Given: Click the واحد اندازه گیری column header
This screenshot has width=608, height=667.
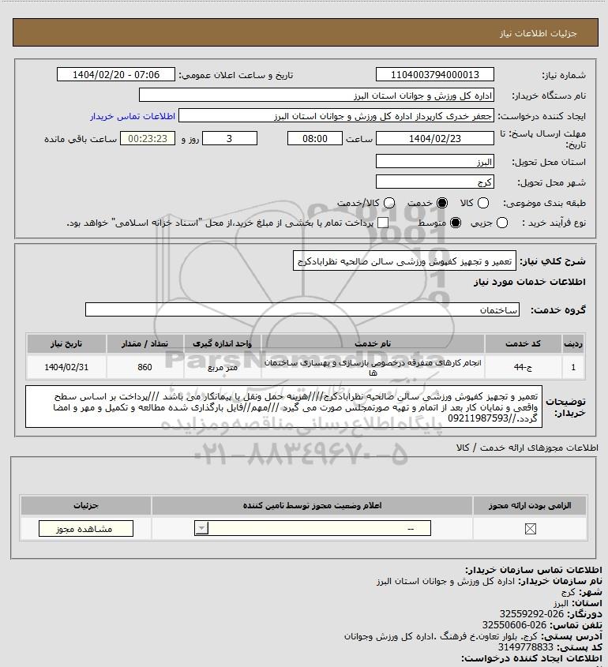Looking at the screenshot, I should coord(222,343).
